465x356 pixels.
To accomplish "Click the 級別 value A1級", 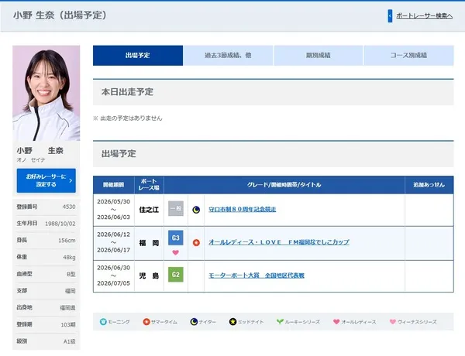I will click(x=70, y=341).
